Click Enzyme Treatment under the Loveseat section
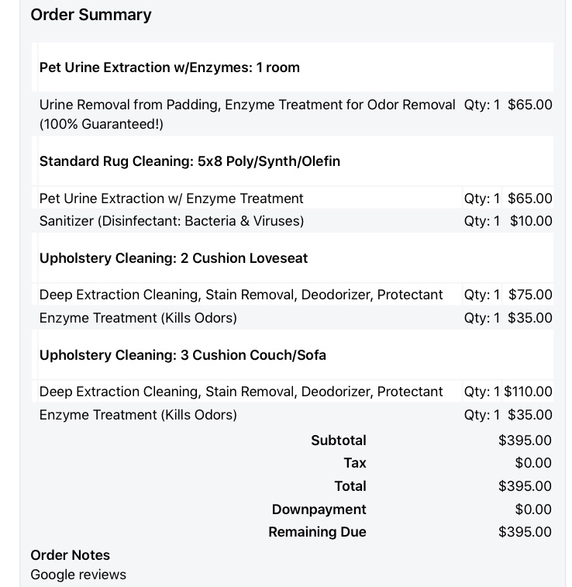Image resolution: width=572 pixels, height=587 pixels. click(x=138, y=318)
